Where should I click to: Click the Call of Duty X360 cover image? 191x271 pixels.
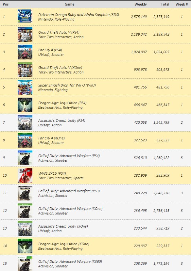(25, 263)
